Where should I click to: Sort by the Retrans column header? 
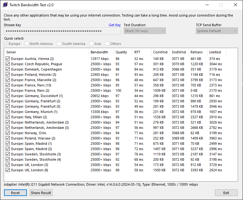pos(196,52)
